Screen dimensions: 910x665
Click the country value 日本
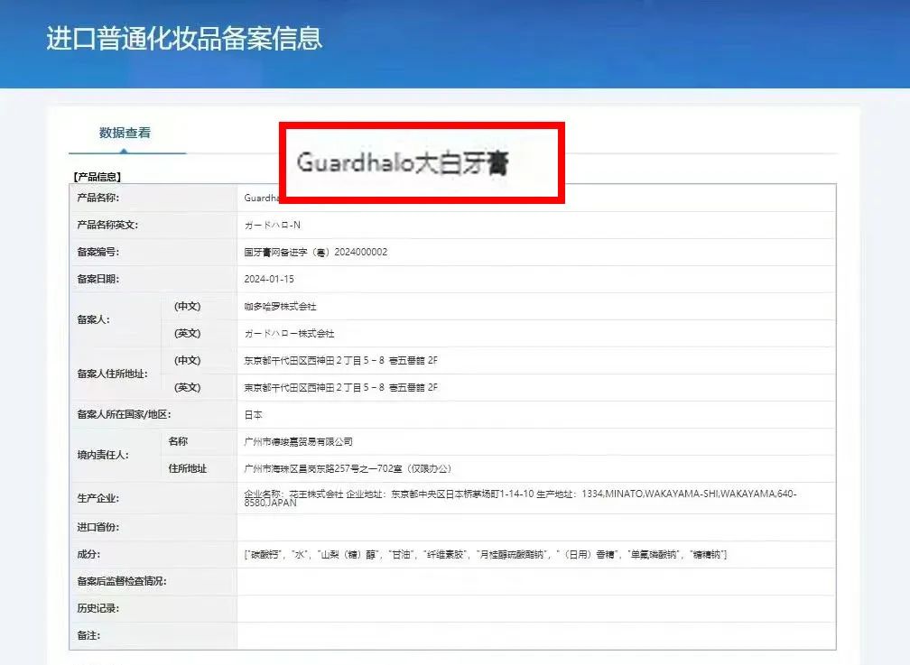point(253,415)
